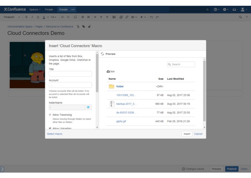
Task: Click the preview Search field
Action: pyautogui.click(x=181, y=64)
